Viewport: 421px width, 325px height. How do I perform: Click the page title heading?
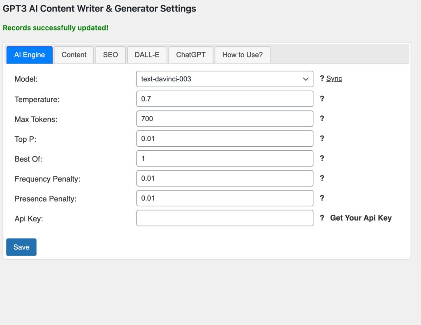[99, 9]
